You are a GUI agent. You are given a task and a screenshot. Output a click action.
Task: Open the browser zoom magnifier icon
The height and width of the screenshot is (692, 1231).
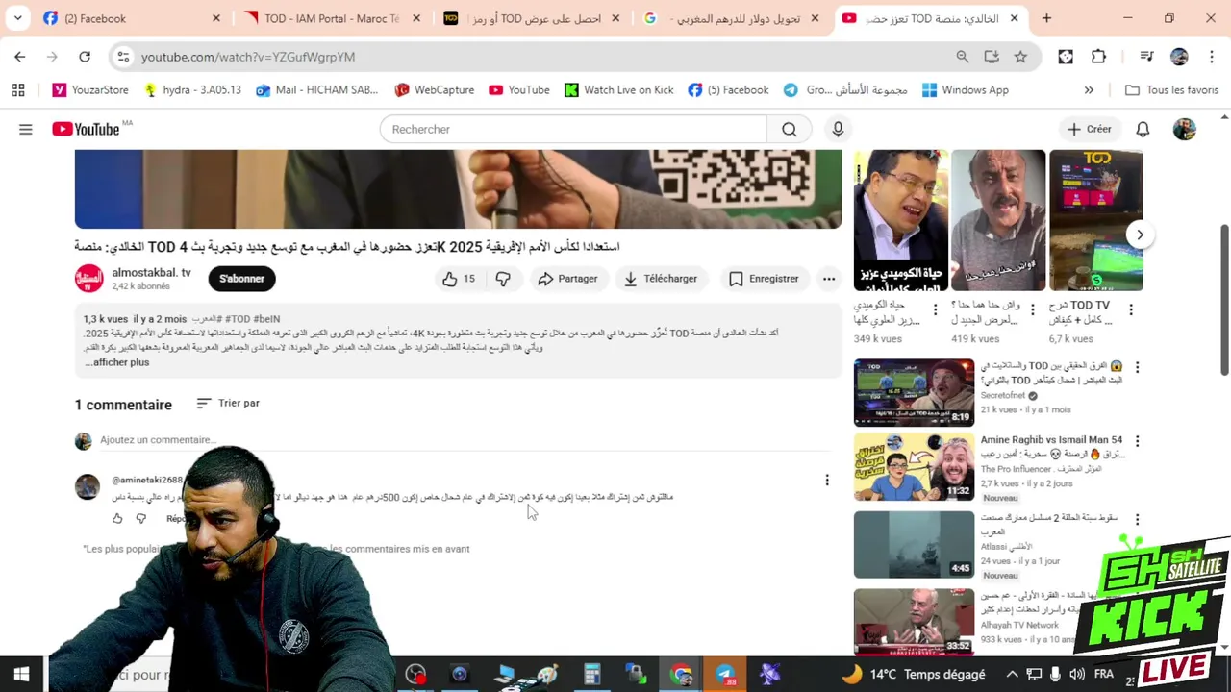(963, 57)
